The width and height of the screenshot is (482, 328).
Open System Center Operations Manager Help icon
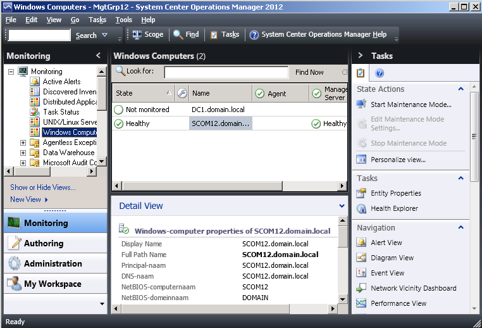click(x=254, y=35)
